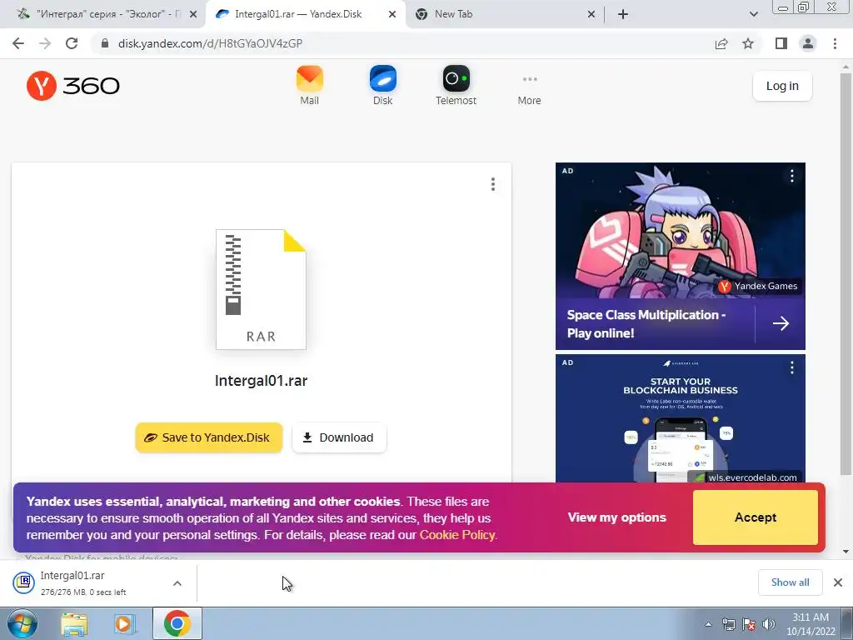Open a new browser tab
The width and height of the screenshot is (853, 640).
[x=623, y=15]
